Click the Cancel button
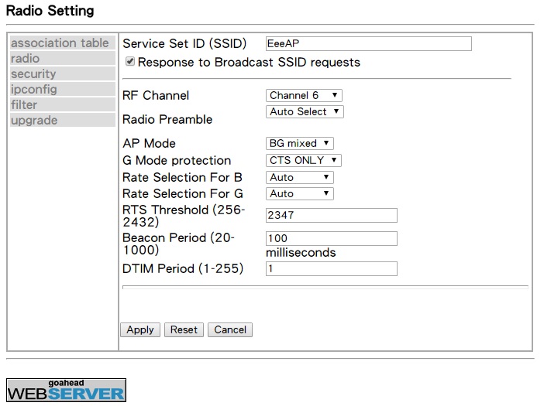 coord(230,329)
